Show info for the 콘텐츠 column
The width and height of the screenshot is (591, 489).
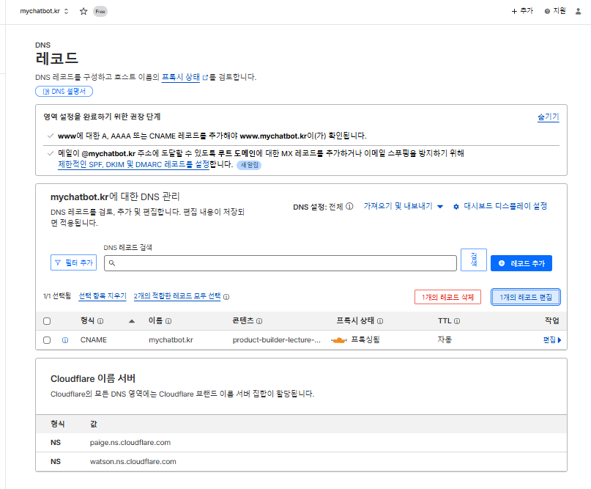pyautogui.click(x=259, y=321)
